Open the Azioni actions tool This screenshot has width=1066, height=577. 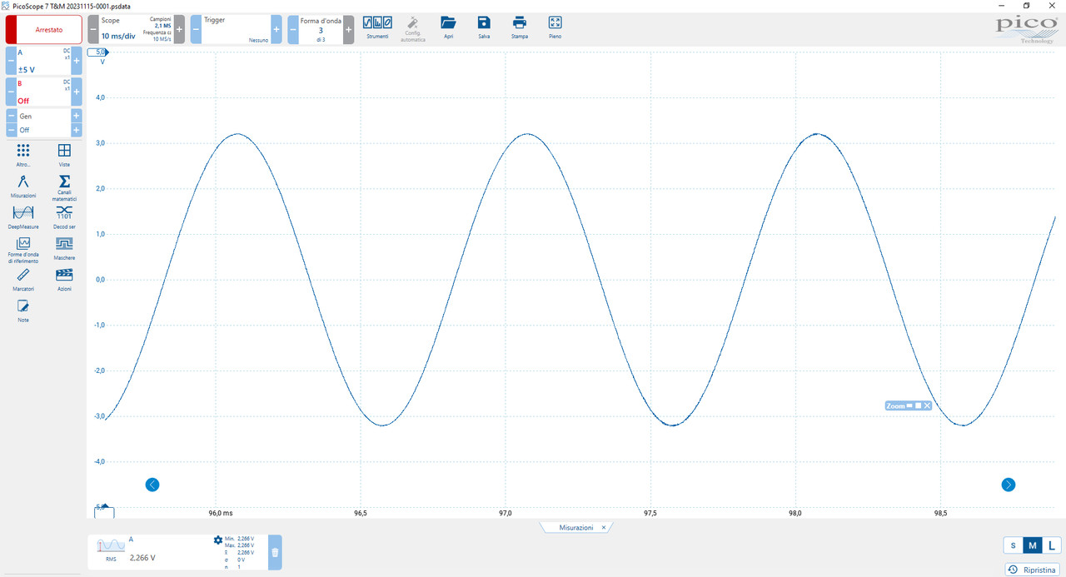tap(64, 279)
